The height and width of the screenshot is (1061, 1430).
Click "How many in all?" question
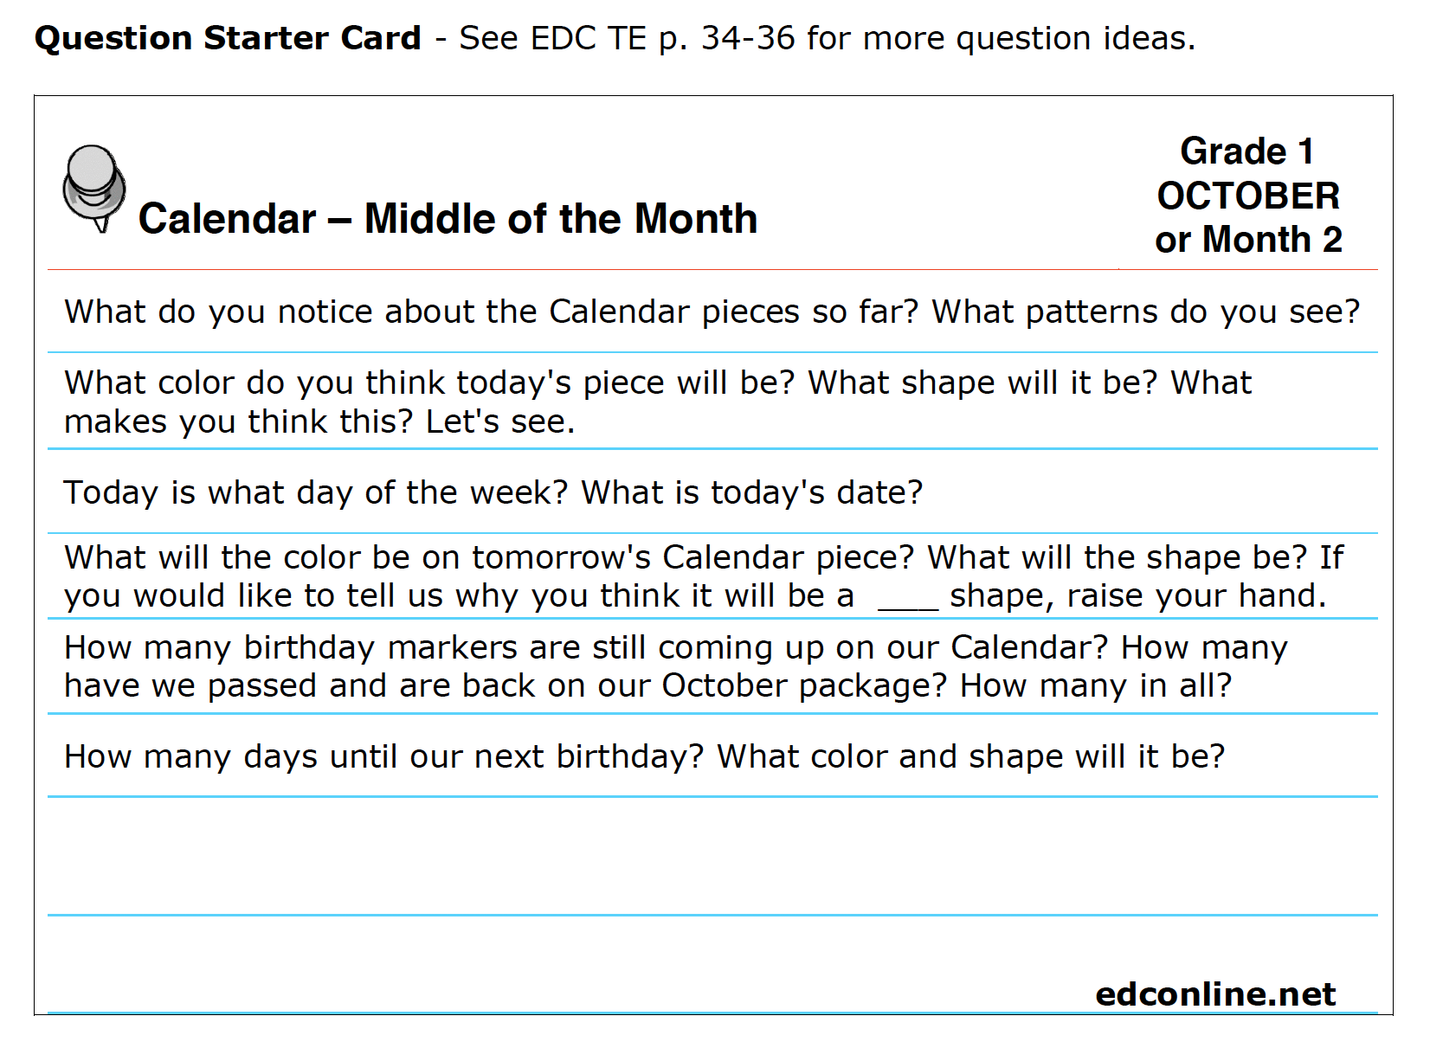click(1095, 685)
